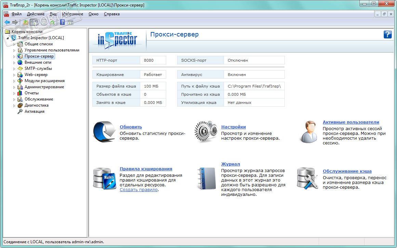The image size is (397, 248).
Task: Open the console system menu icon left of Файл
Action: (6, 14)
